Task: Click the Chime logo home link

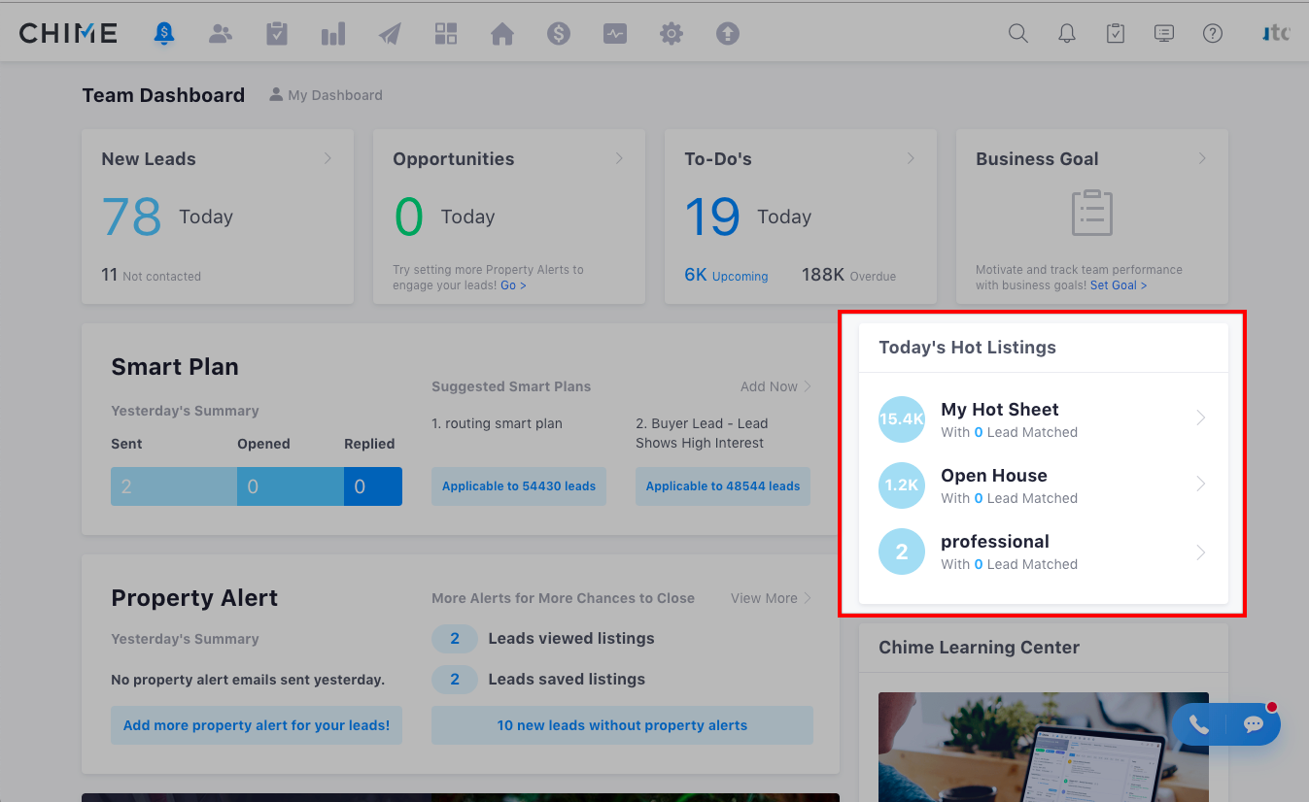Action: pos(68,33)
